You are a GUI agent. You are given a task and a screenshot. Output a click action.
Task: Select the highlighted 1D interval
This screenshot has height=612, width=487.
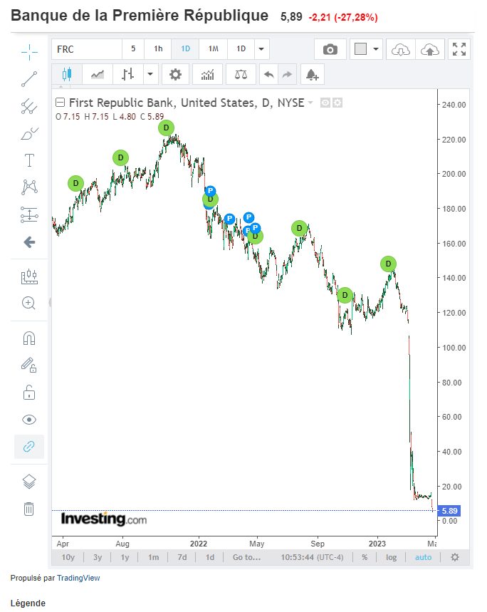(x=185, y=49)
